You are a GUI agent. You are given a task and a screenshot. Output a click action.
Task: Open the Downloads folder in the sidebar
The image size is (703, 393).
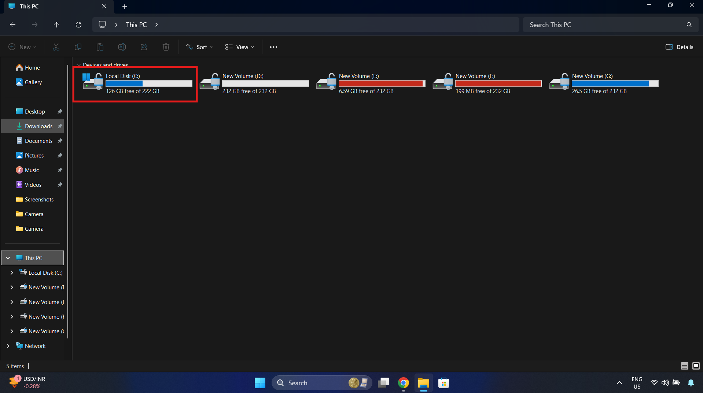pos(39,126)
